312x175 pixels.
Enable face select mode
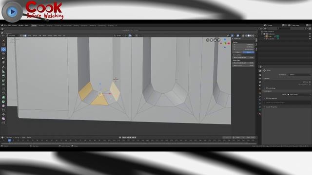pyautogui.click(x=25, y=35)
